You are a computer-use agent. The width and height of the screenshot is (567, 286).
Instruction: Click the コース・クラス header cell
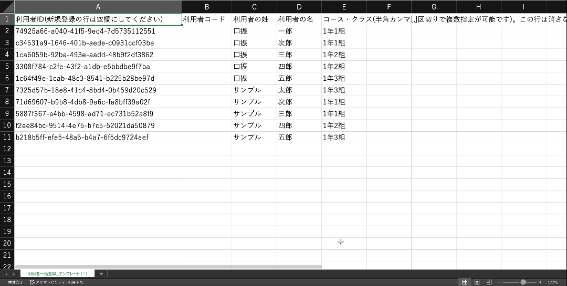pyautogui.click(x=344, y=19)
